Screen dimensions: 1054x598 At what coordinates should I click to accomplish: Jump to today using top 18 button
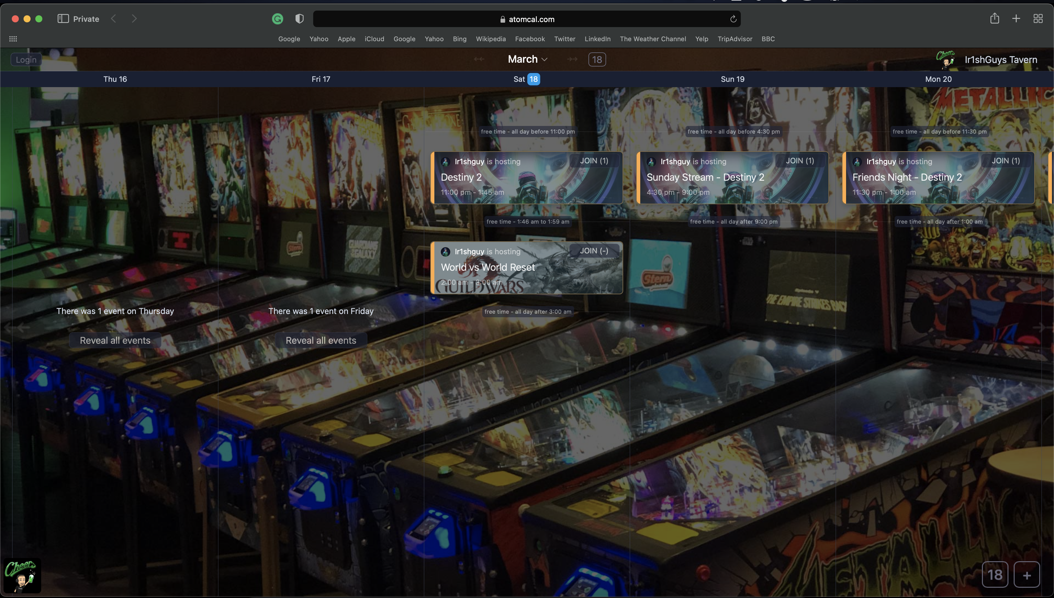pos(597,59)
